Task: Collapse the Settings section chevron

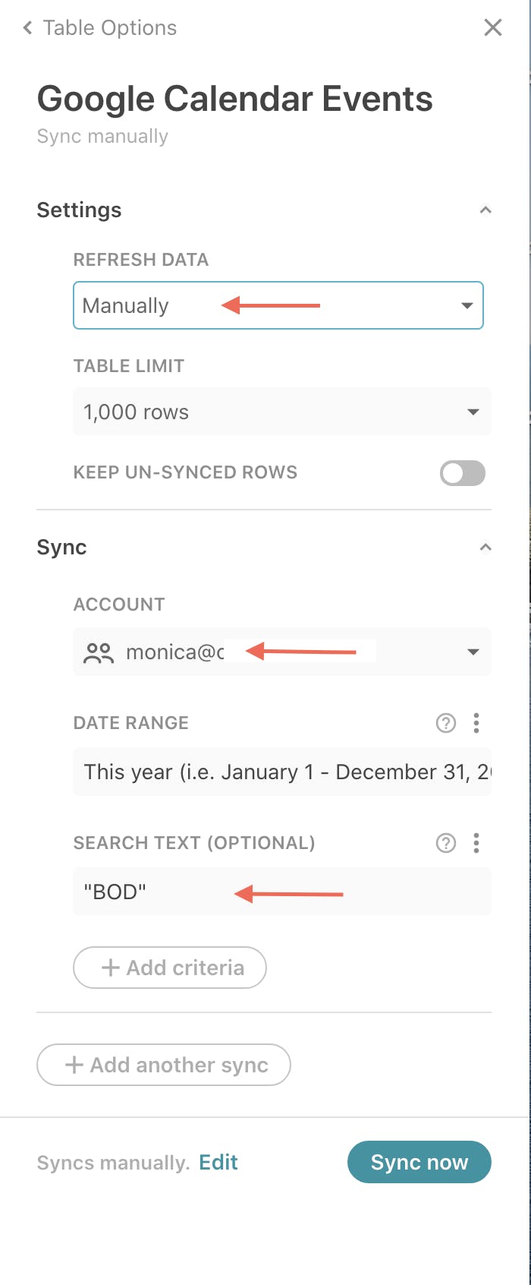Action: pos(485,210)
